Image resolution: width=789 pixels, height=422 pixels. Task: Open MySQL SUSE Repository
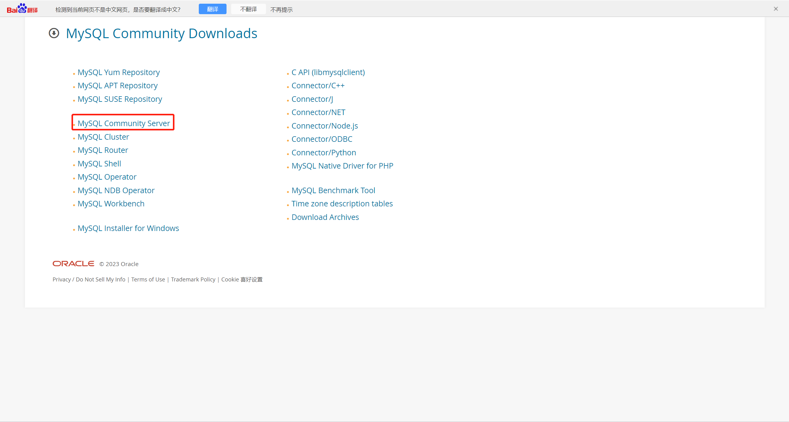click(120, 99)
